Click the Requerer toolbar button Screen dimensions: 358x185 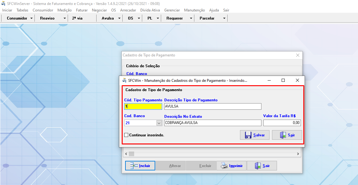[174, 18]
